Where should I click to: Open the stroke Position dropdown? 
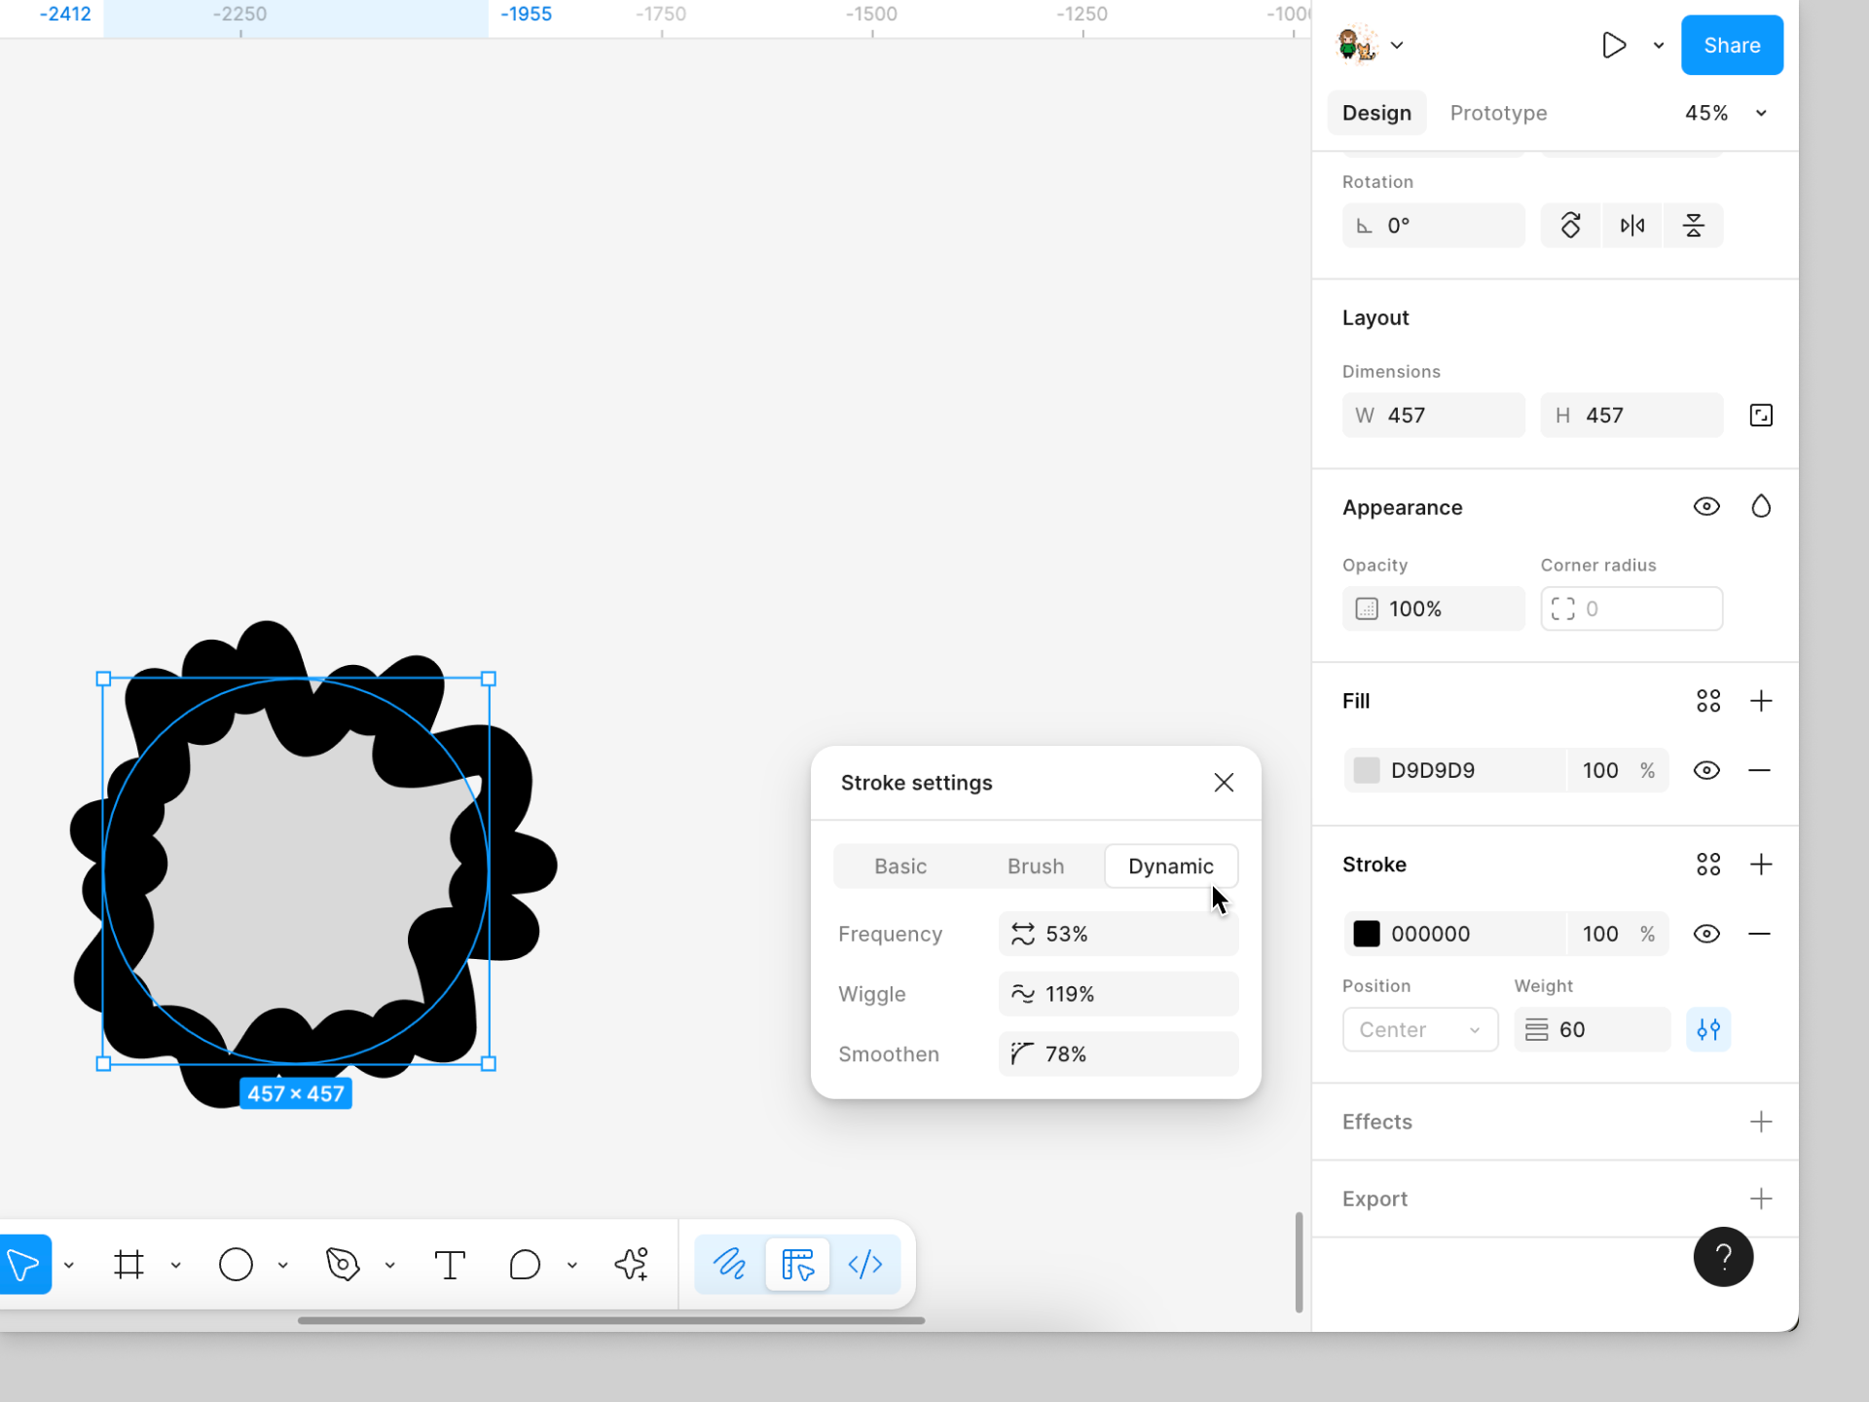tap(1420, 1030)
